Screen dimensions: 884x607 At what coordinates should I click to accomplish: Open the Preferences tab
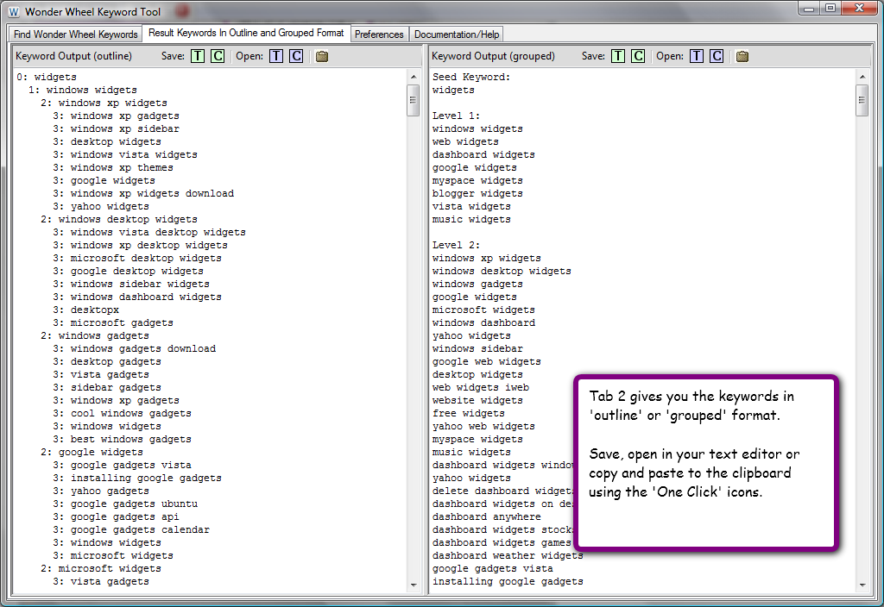click(x=379, y=34)
